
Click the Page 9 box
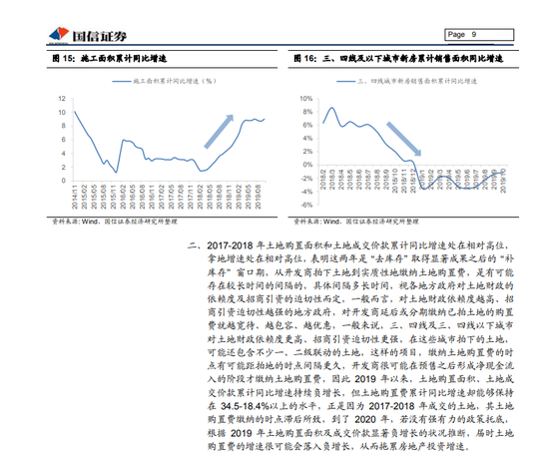click(479, 35)
